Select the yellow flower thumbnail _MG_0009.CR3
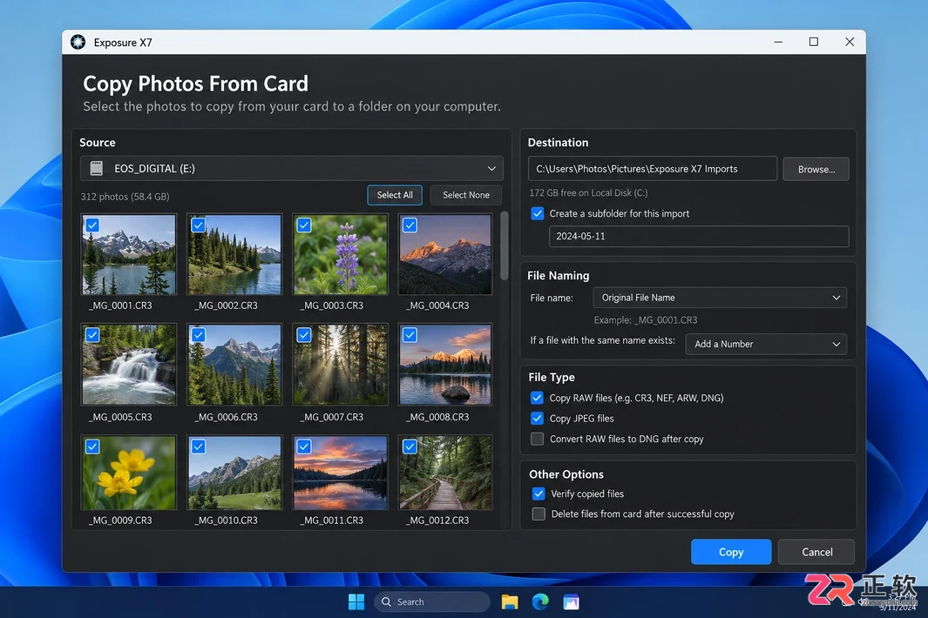This screenshot has height=618, width=928. [128, 473]
